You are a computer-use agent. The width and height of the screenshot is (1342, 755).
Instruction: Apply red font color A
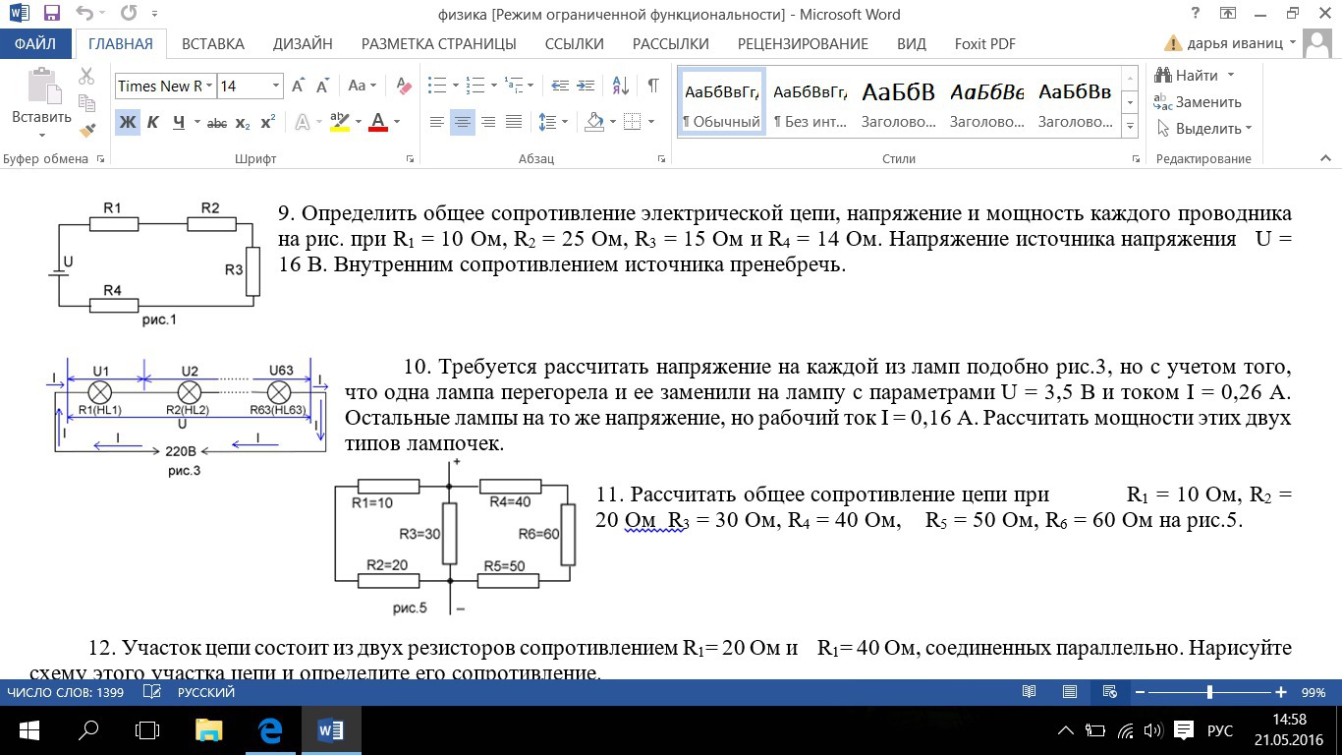[378, 123]
